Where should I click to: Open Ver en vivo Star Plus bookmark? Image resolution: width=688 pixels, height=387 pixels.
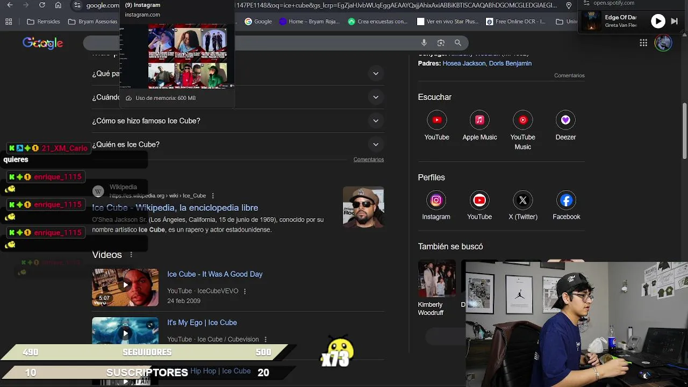447,21
